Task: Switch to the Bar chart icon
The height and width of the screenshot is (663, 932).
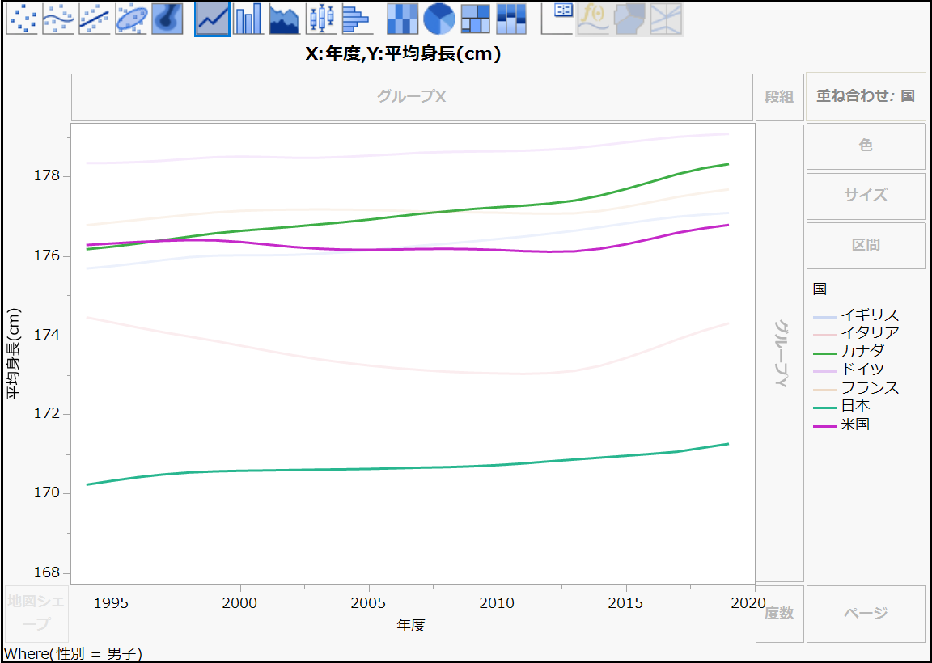Action: point(248,18)
